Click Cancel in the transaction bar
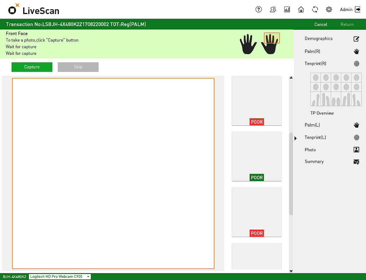Viewport: 366px width, 280px height. point(321,24)
